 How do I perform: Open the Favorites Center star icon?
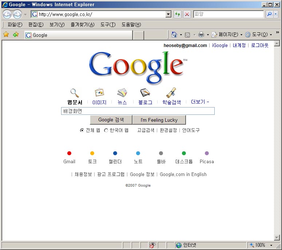(6, 34)
